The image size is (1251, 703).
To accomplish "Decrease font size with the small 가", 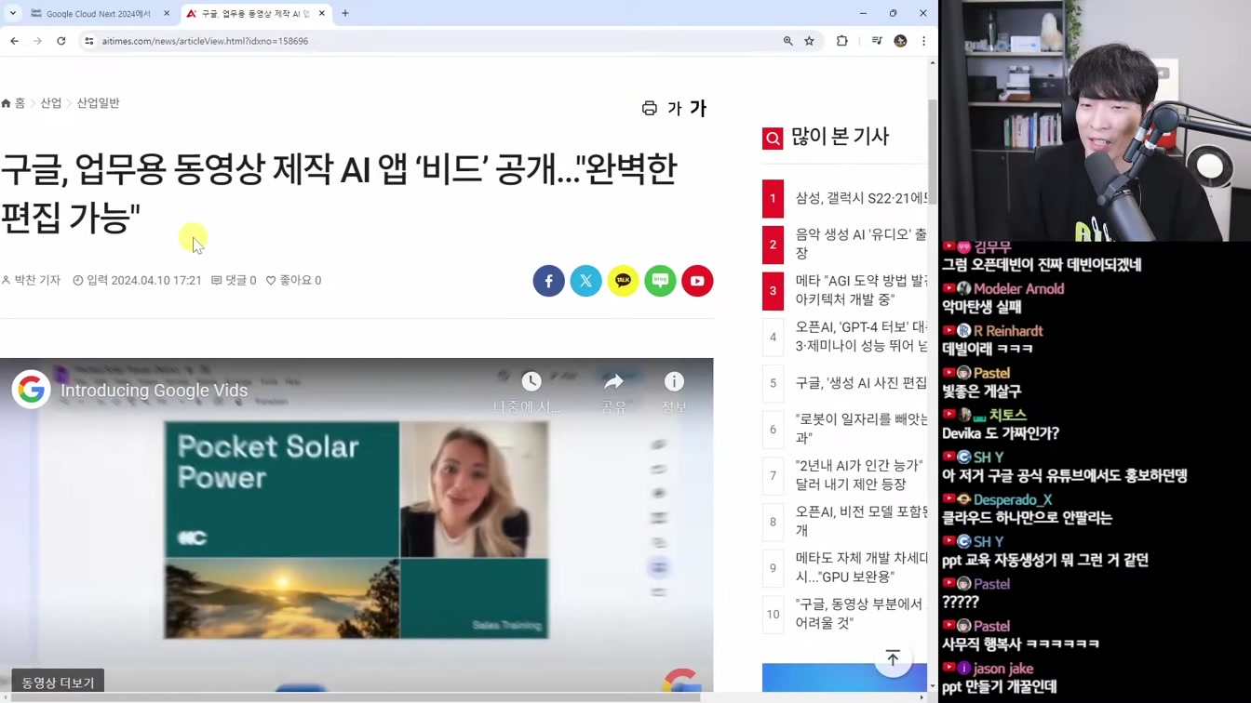I will click(x=675, y=109).
